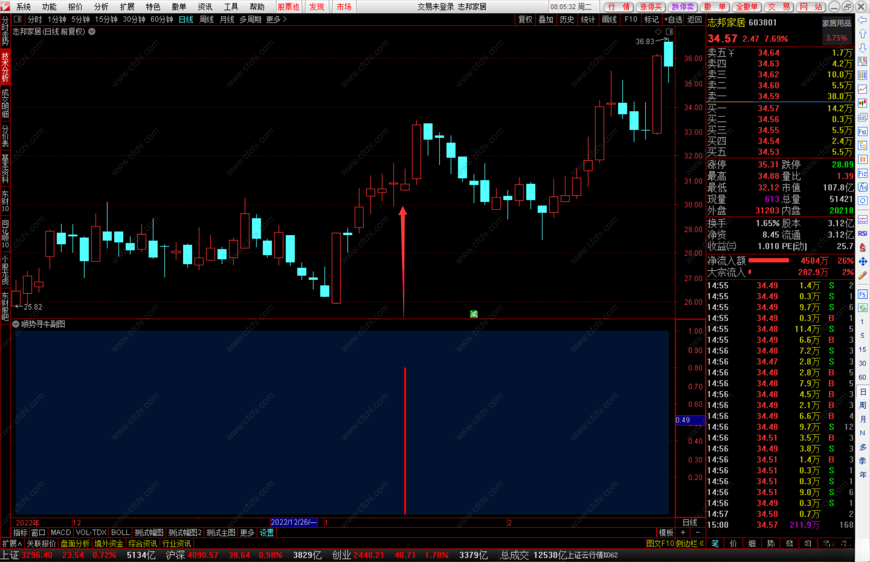Click the 涨停买 button
Viewport: 870px width, 562px height.
651,7
